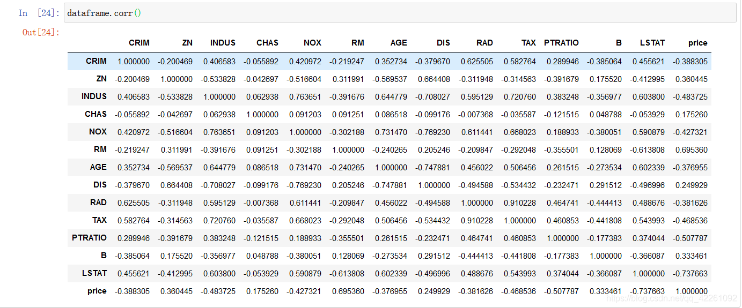Click the AGE column header

399,43
